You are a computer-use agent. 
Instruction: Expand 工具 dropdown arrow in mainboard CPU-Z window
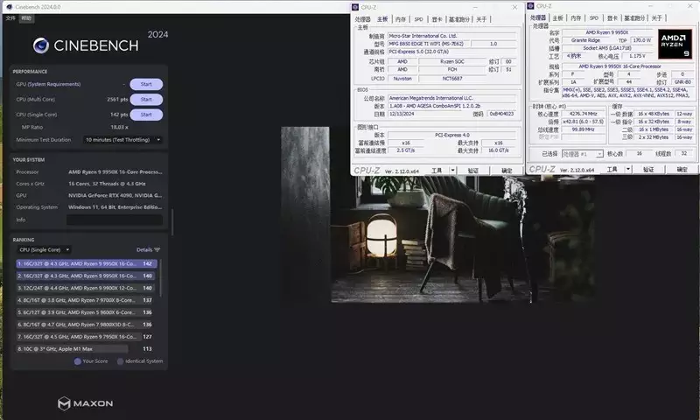(x=452, y=171)
